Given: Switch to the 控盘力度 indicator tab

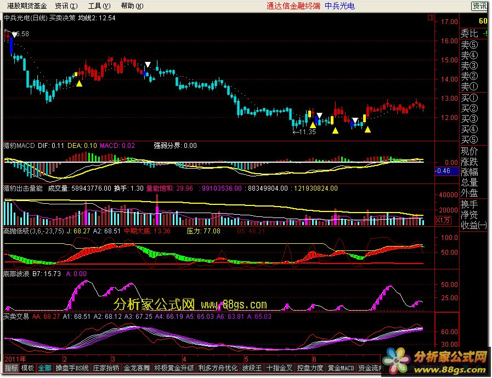Looking at the screenshot, I should click(x=310, y=368).
